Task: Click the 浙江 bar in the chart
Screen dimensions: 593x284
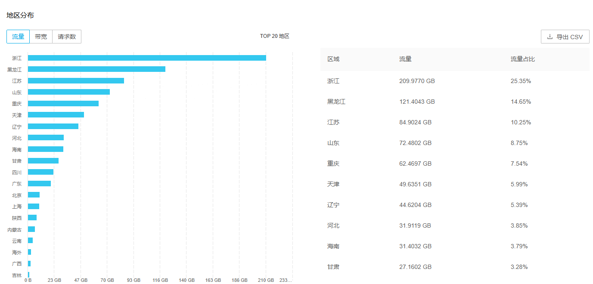Action: point(147,58)
